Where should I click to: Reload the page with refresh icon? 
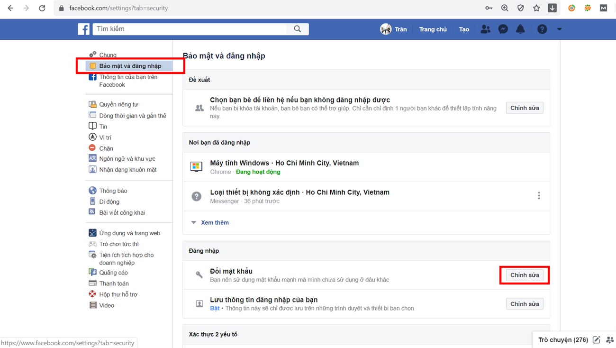(42, 8)
